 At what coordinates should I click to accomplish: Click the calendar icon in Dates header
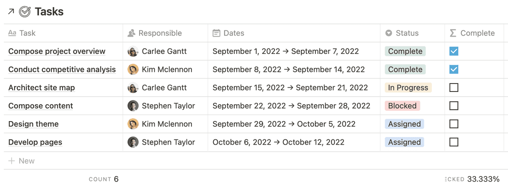tap(216, 33)
